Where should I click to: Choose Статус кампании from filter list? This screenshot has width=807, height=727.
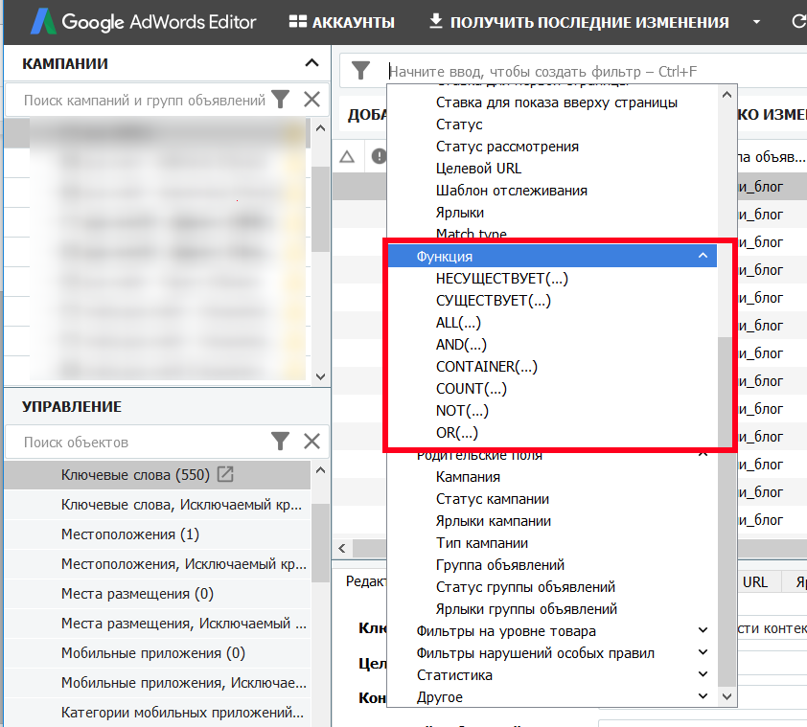click(493, 499)
